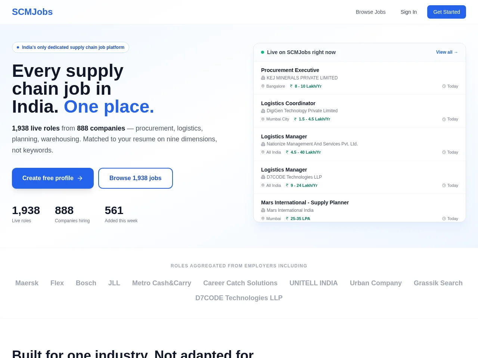Click the 561 Added this week stat
Screen dimensions: 478x358
pos(121,214)
